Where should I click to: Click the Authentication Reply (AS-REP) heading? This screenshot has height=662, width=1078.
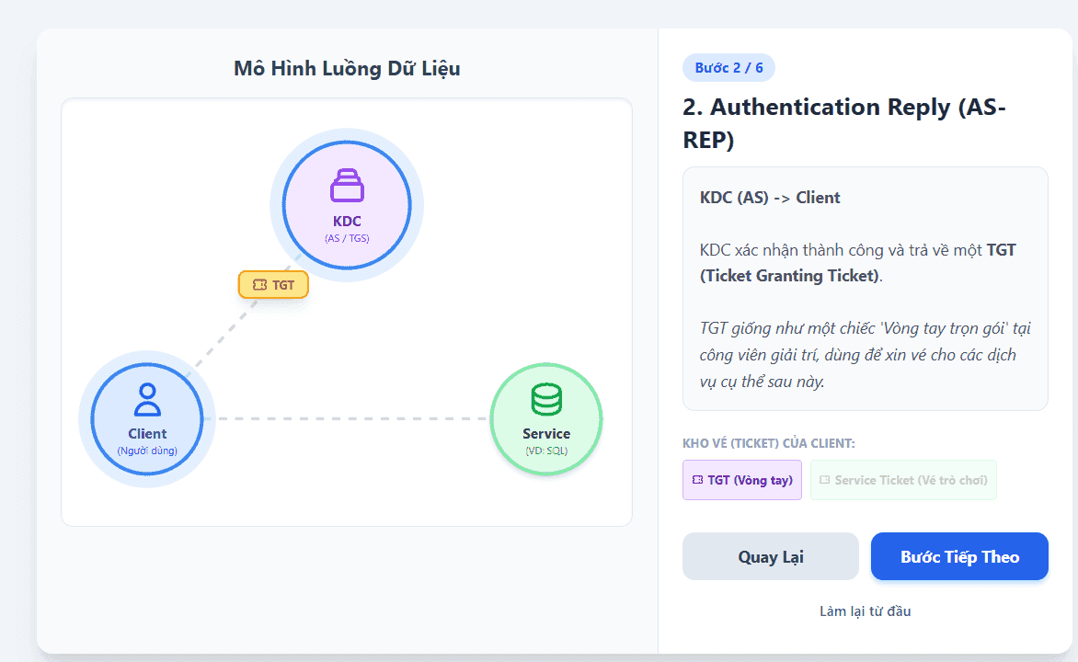coord(844,123)
